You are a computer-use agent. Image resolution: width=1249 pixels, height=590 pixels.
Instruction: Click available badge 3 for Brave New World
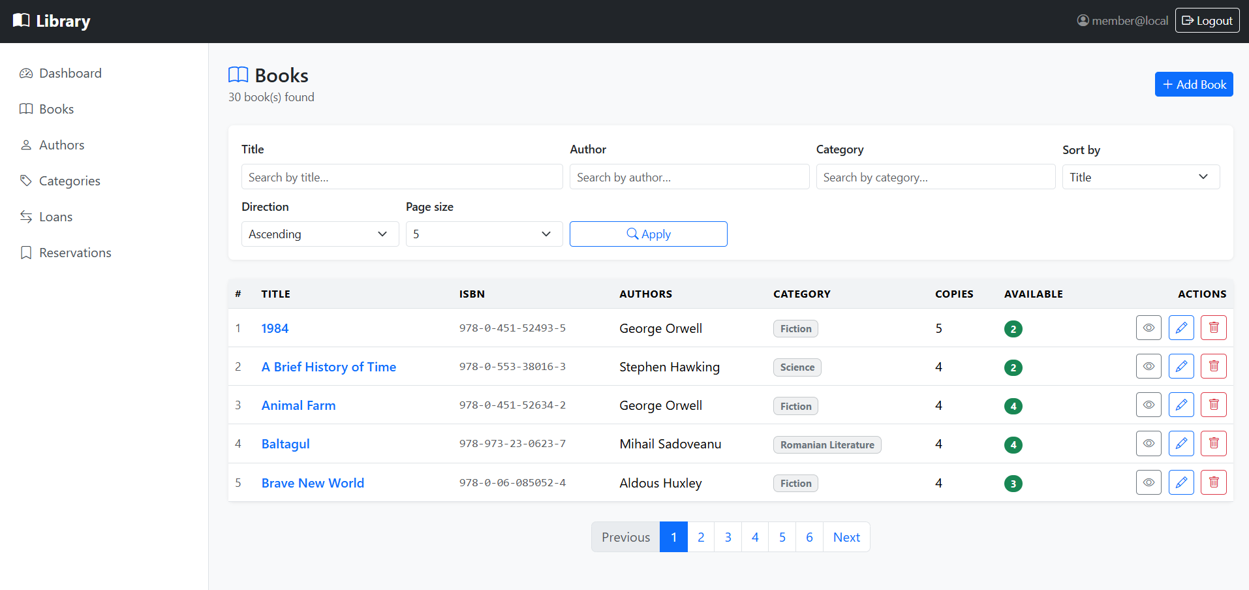pos(1013,484)
